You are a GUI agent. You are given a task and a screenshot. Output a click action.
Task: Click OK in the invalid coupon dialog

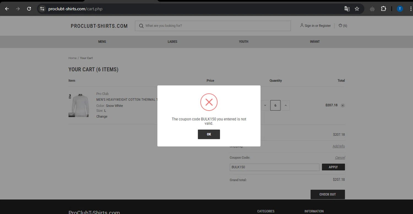point(209,134)
